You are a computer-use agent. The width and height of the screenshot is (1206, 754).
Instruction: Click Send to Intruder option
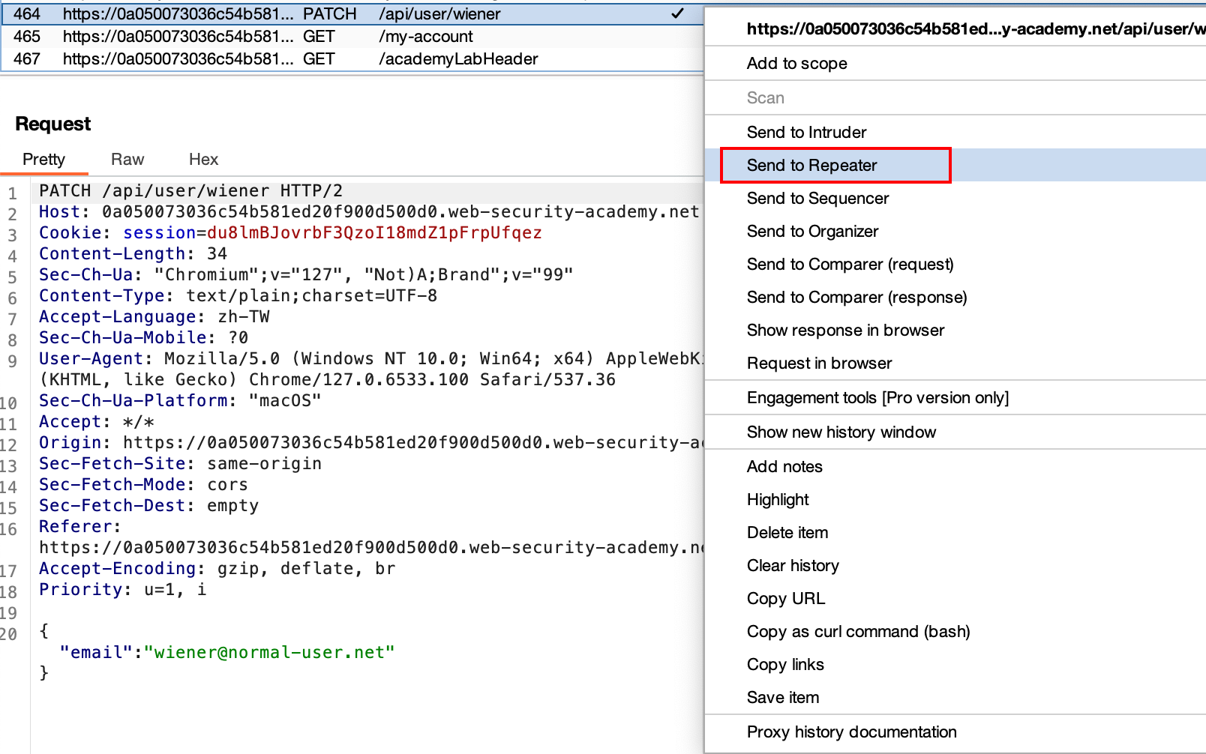pyautogui.click(x=955, y=132)
